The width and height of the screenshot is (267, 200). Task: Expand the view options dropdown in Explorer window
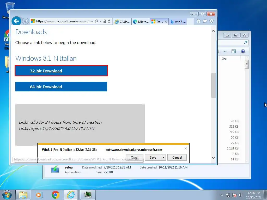point(225,51)
